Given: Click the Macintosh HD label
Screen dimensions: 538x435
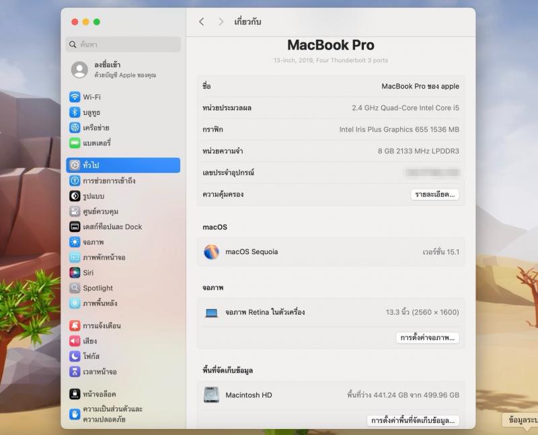Looking at the screenshot, I should pos(249,395).
